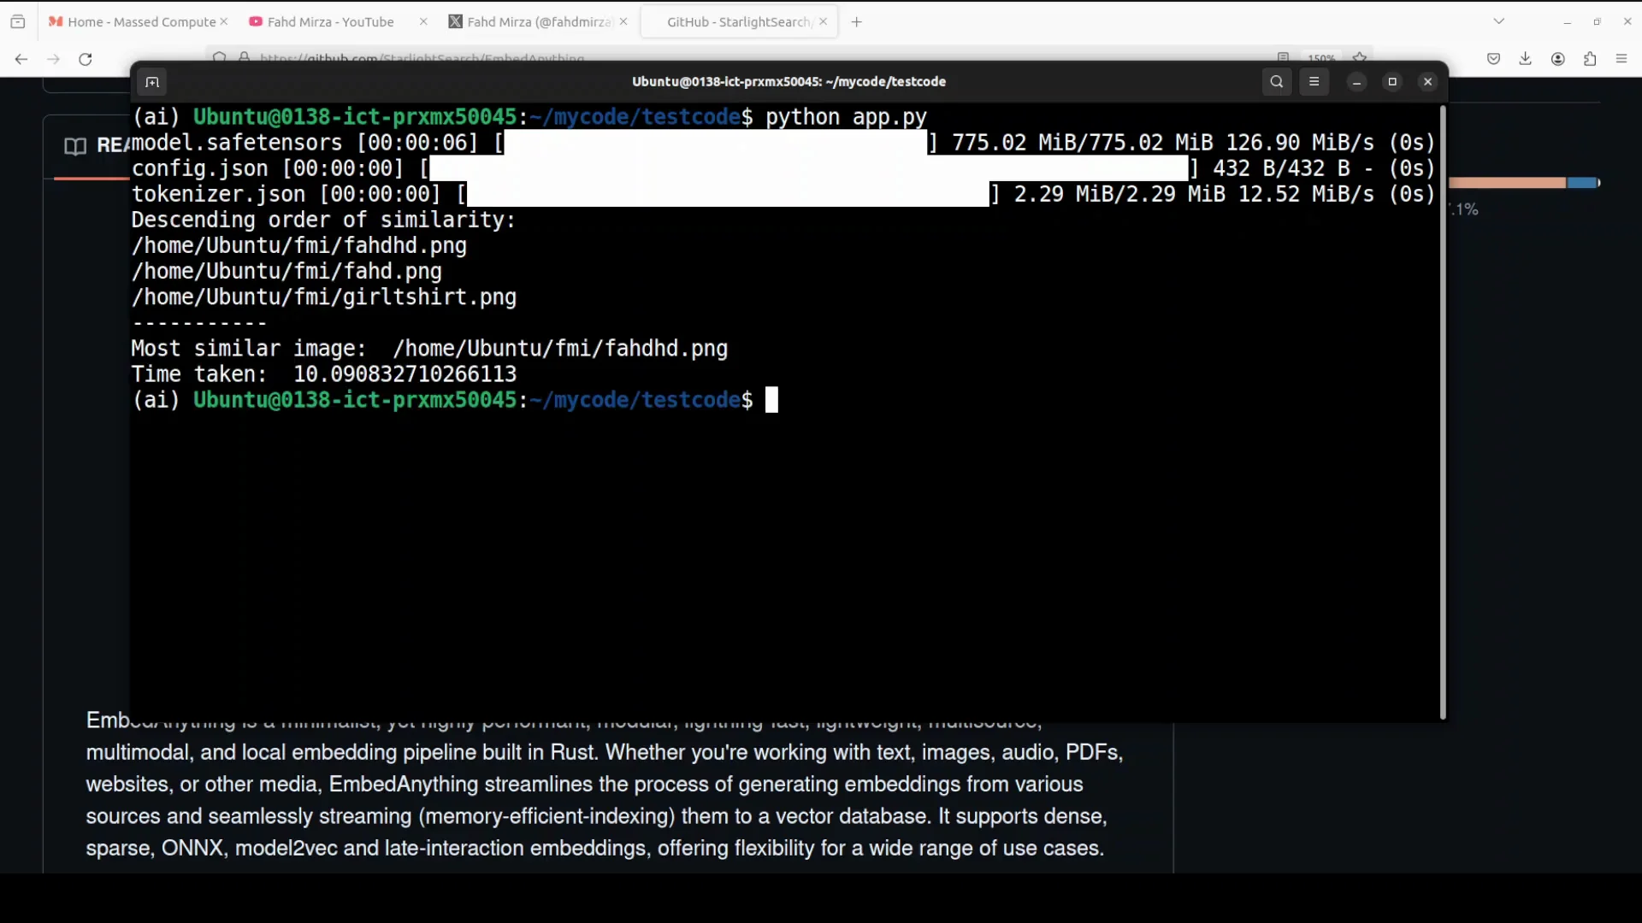
Task: Close the GitHub StarlightSearch tab
Action: click(x=823, y=22)
